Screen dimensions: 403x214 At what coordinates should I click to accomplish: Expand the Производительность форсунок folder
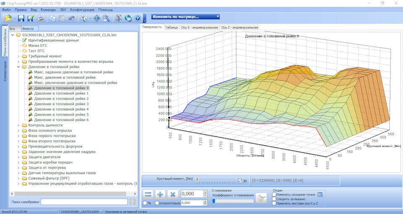(18, 146)
